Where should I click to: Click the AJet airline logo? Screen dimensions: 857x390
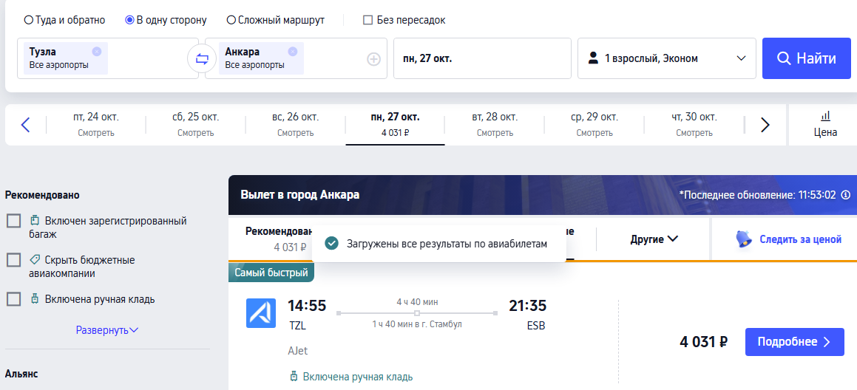point(261,313)
